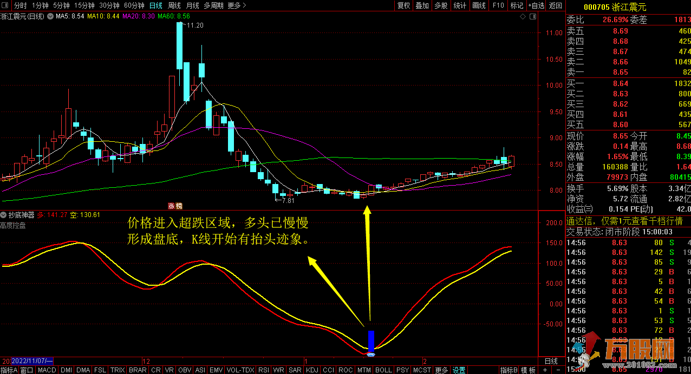691x374 pixels.
Task: Switch indicator to FSL
Action: coord(100,370)
